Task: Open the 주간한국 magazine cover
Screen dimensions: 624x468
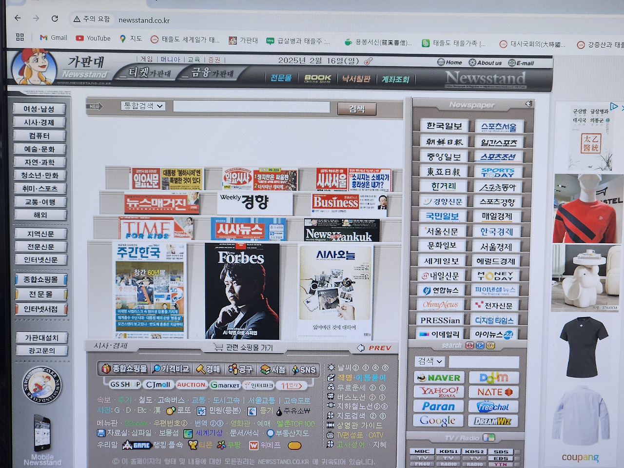Action: pos(150,290)
